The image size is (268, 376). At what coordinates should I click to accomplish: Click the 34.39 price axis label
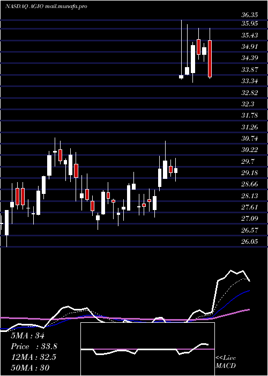(249, 58)
